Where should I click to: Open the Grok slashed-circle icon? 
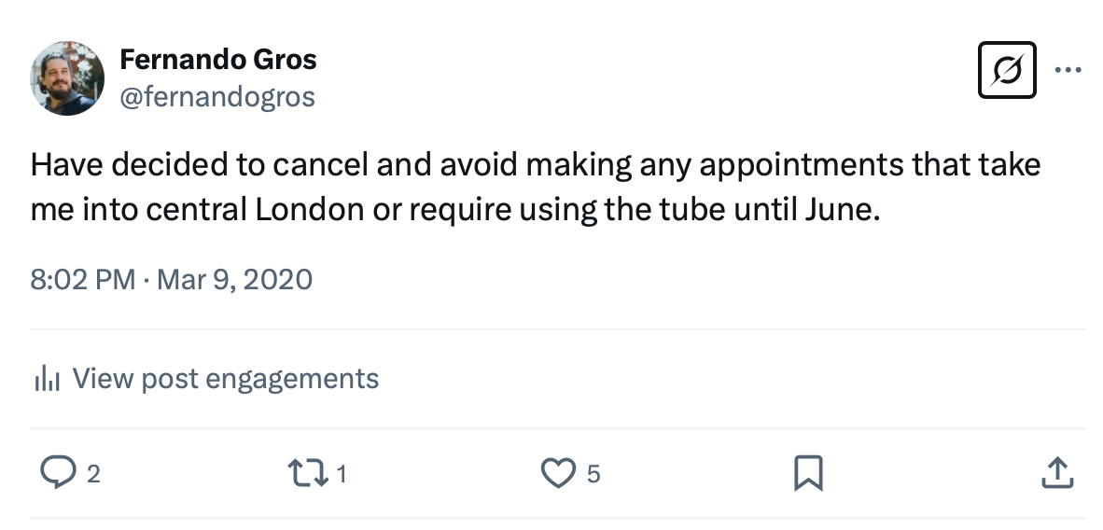[x=1007, y=70]
